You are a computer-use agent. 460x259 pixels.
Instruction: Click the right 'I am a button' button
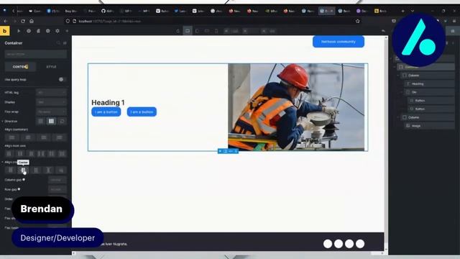[x=142, y=112]
